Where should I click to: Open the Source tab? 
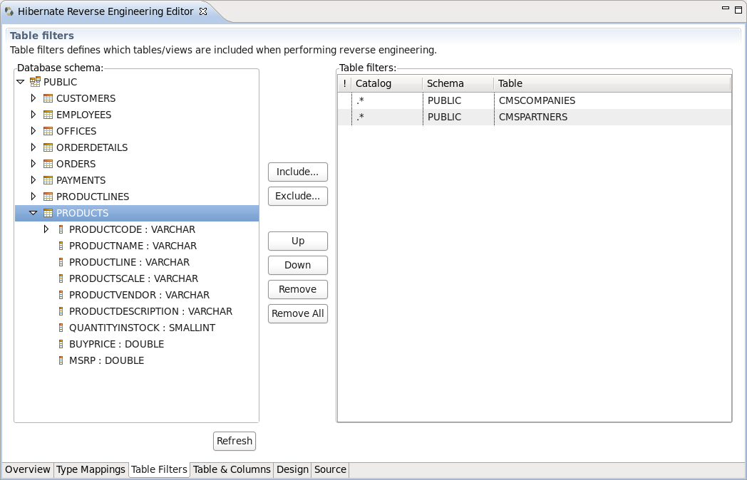pyautogui.click(x=329, y=469)
